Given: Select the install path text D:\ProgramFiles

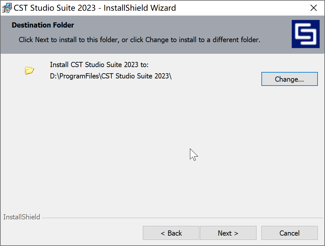Looking at the screenshot, I should pos(110,76).
